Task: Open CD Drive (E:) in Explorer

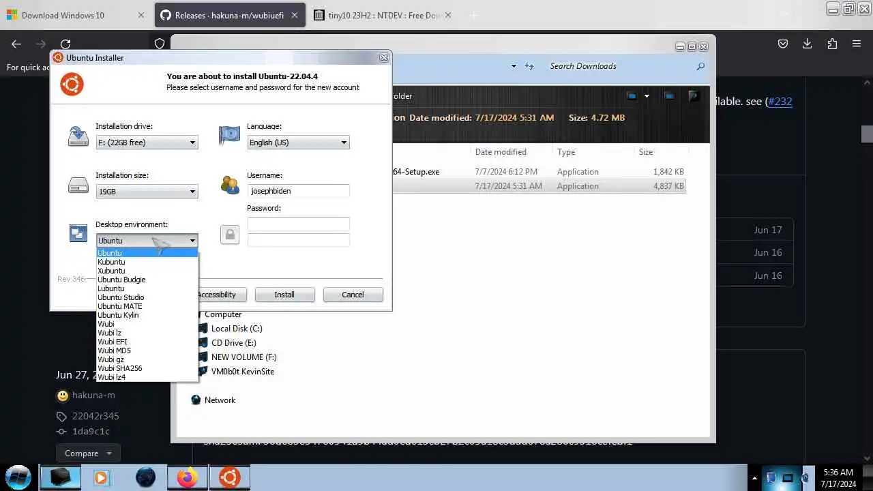Action: click(x=233, y=343)
